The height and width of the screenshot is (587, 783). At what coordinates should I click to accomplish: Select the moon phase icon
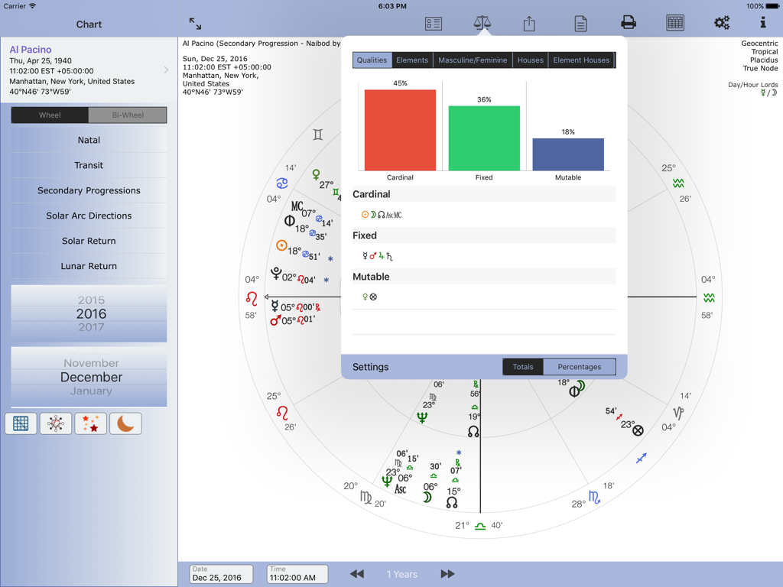(x=125, y=423)
